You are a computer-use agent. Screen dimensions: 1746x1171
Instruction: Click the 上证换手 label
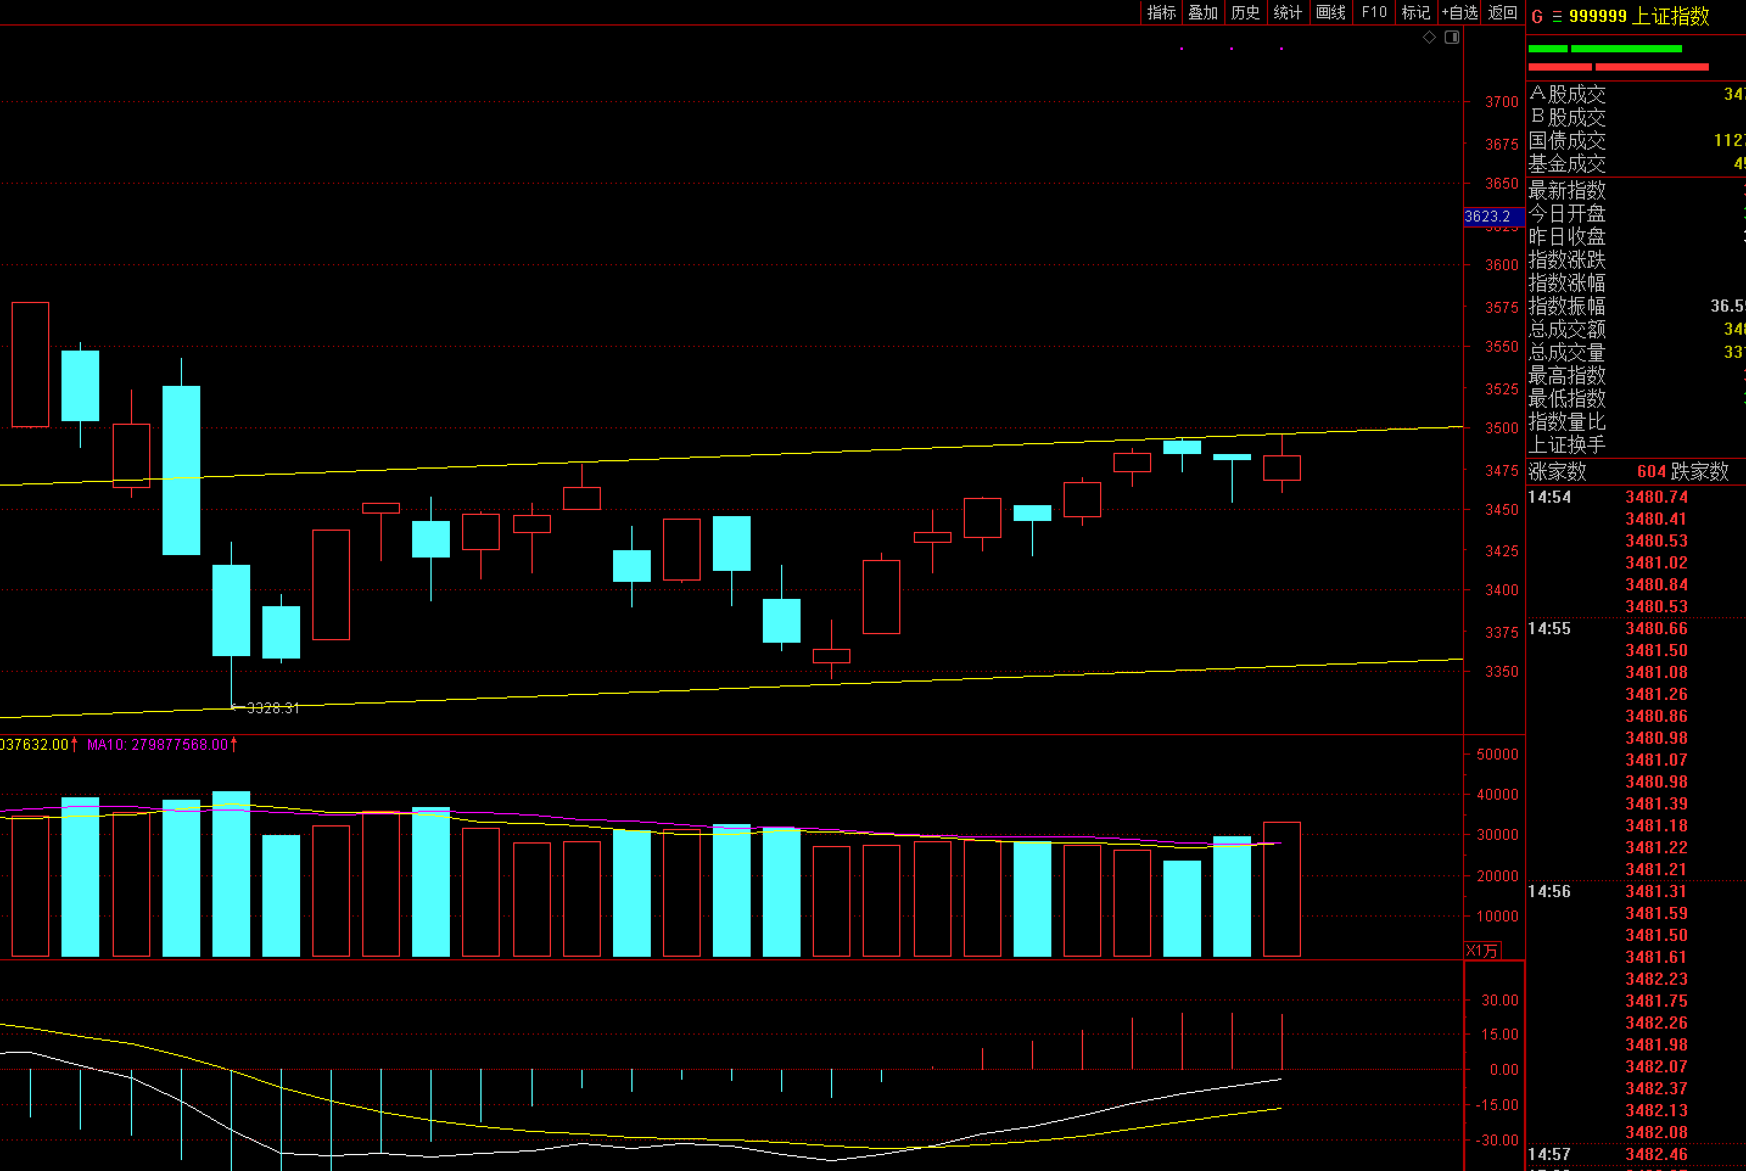(x=1567, y=445)
